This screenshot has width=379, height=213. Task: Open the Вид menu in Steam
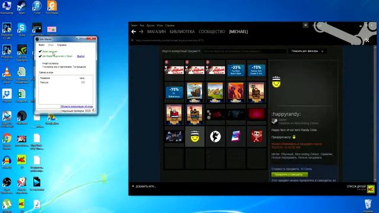click(142, 25)
